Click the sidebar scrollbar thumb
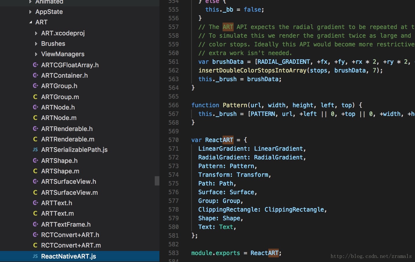Image resolution: width=415 pixels, height=262 pixels. pyautogui.click(x=157, y=181)
